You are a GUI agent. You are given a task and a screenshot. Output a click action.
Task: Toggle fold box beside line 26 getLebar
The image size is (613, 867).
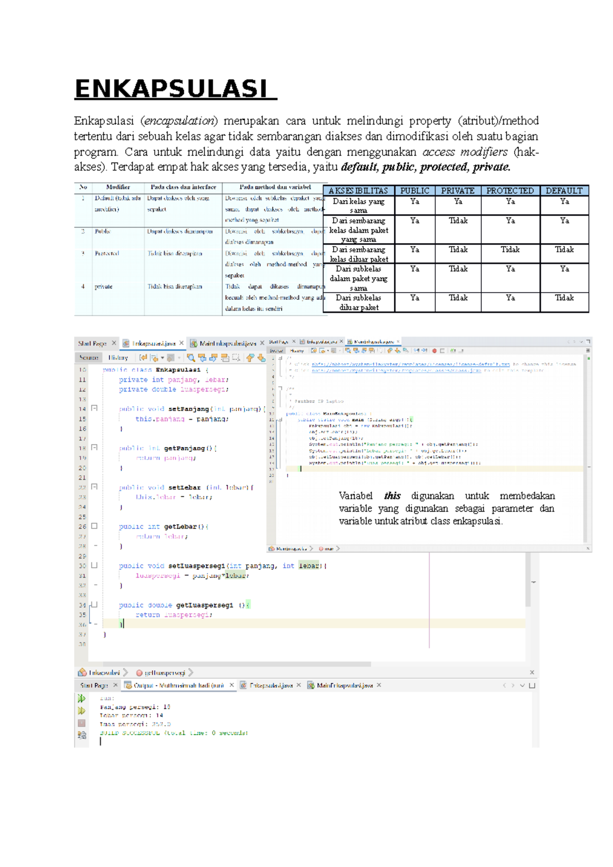click(x=94, y=526)
